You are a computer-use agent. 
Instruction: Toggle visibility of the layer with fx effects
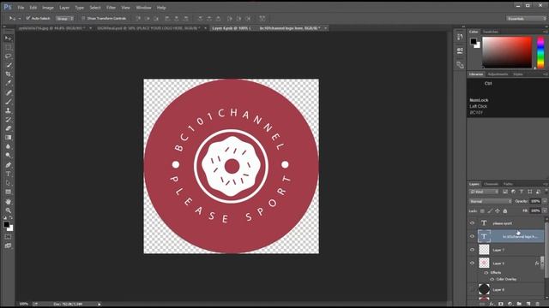[472, 263]
